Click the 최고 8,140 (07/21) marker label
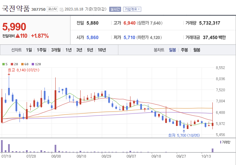 24,70
